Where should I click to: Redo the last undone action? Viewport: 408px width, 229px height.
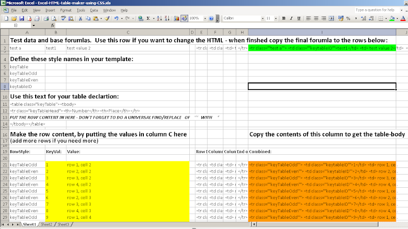[127, 18]
